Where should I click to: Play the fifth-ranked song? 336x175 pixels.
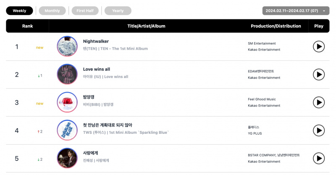coord(319,158)
